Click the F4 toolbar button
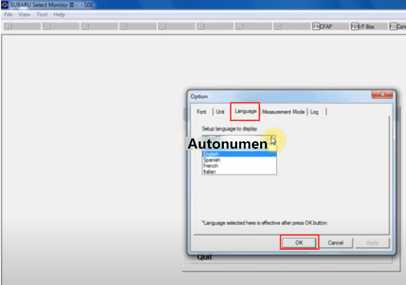The image size is (406, 285). click(138, 26)
